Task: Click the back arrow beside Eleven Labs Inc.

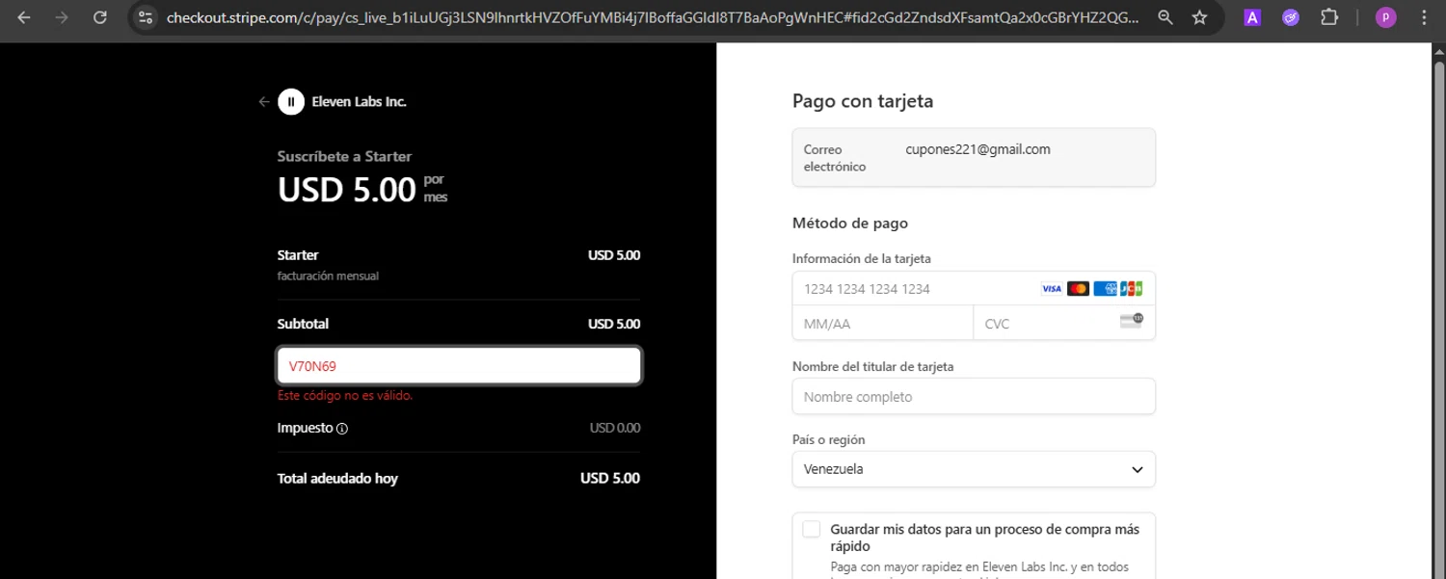Action: [263, 102]
